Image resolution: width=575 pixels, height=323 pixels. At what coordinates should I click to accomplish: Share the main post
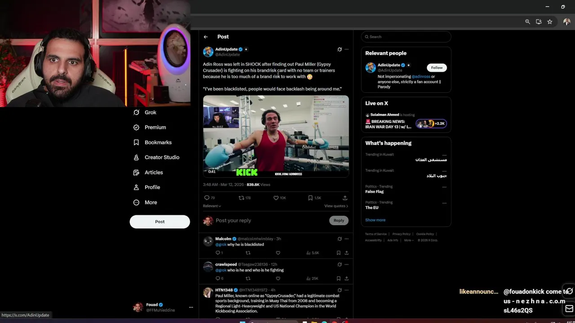coord(345,198)
